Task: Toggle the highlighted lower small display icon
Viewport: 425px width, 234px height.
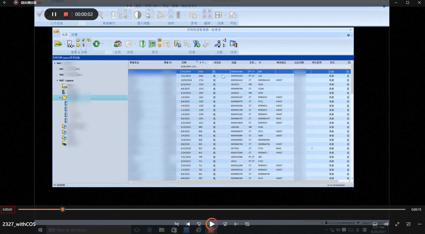Action: click(x=160, y=45)
